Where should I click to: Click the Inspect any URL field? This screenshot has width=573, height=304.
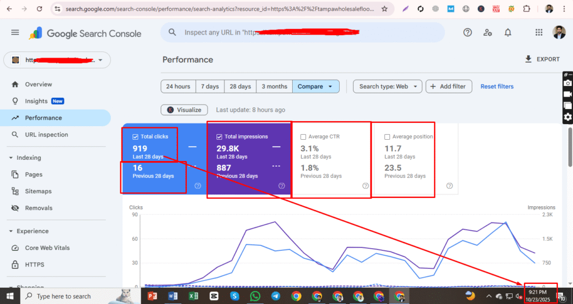click(303, 32)
